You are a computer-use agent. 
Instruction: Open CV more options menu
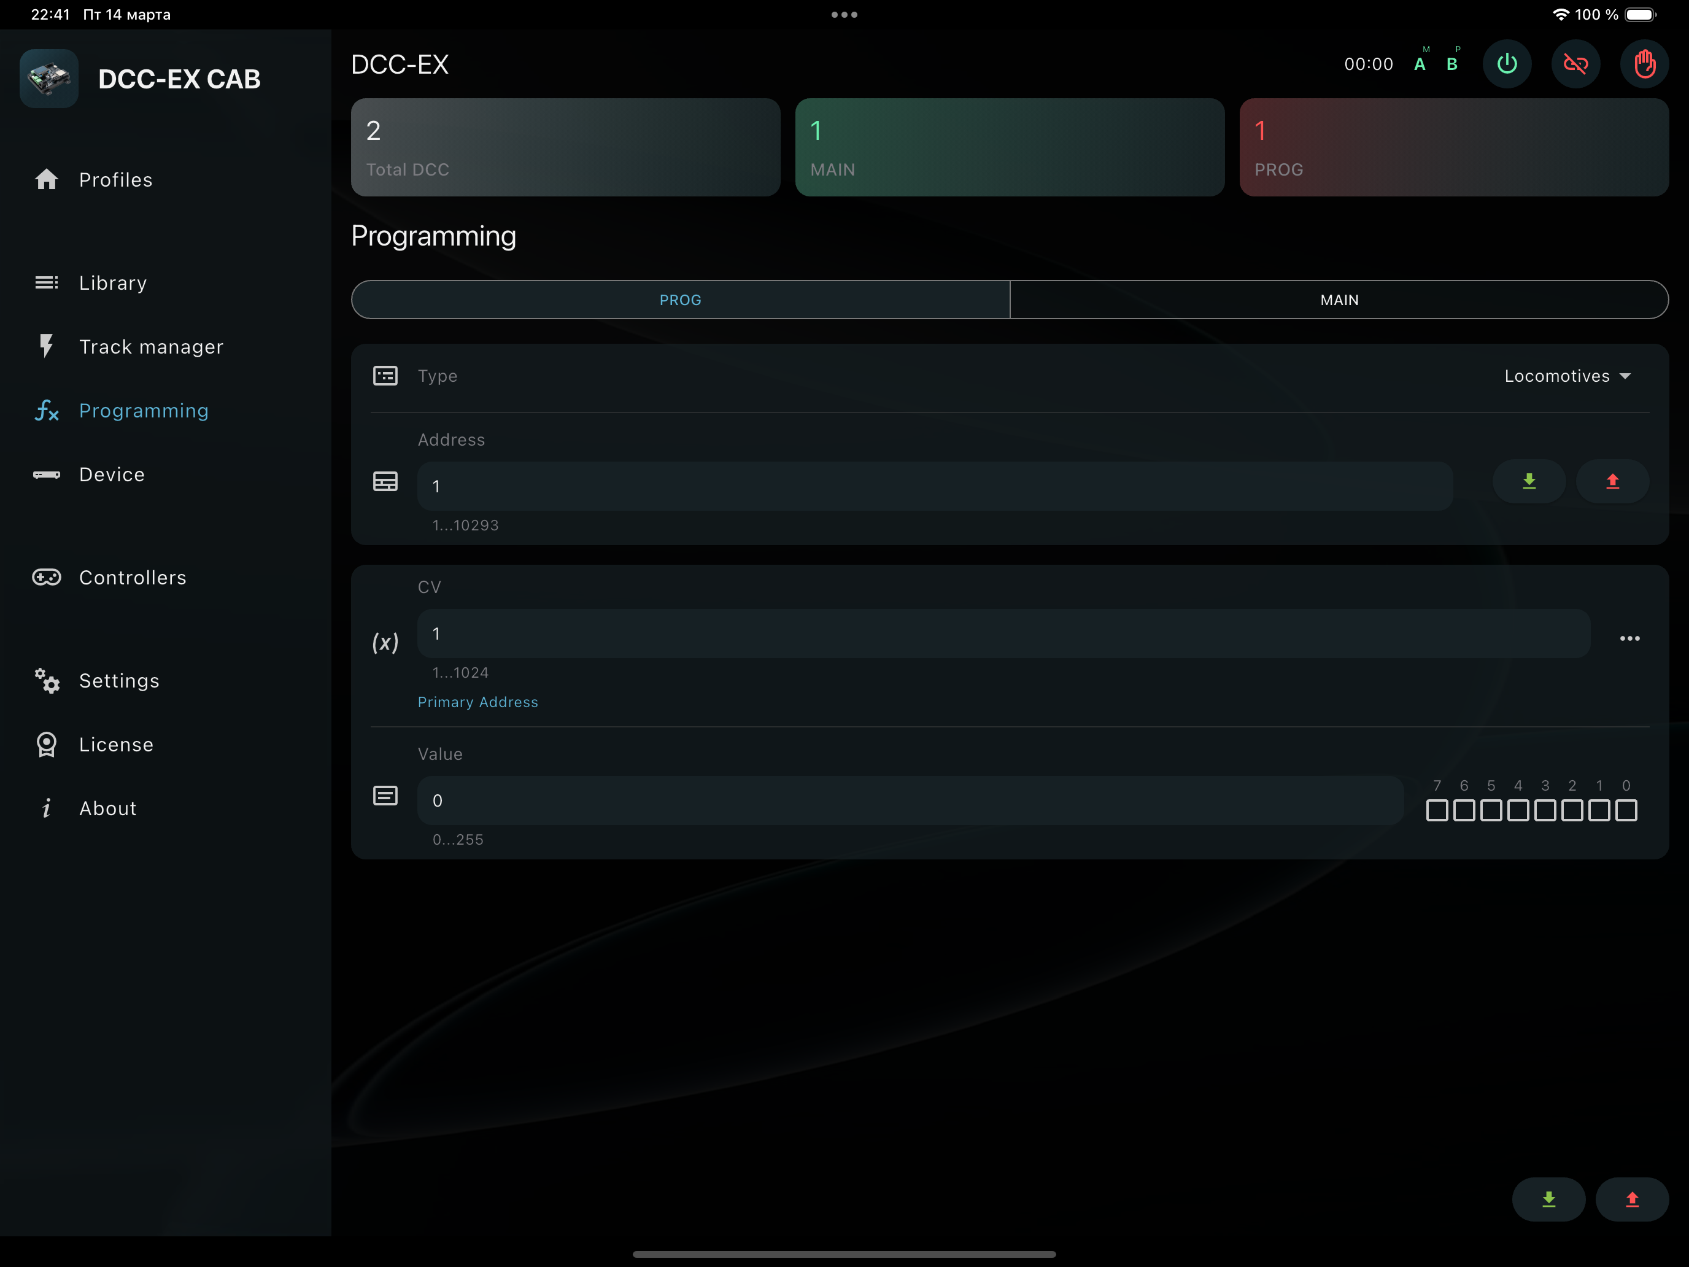tap(1629, 638)
